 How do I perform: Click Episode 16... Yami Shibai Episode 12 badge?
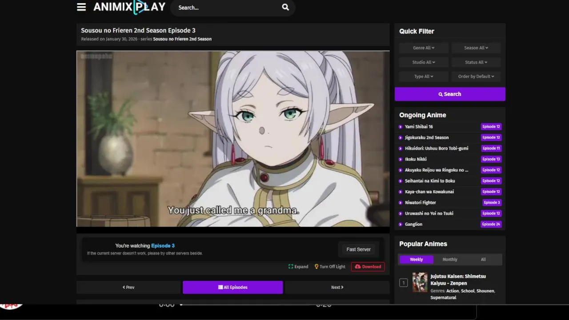(x=491, y=127)
